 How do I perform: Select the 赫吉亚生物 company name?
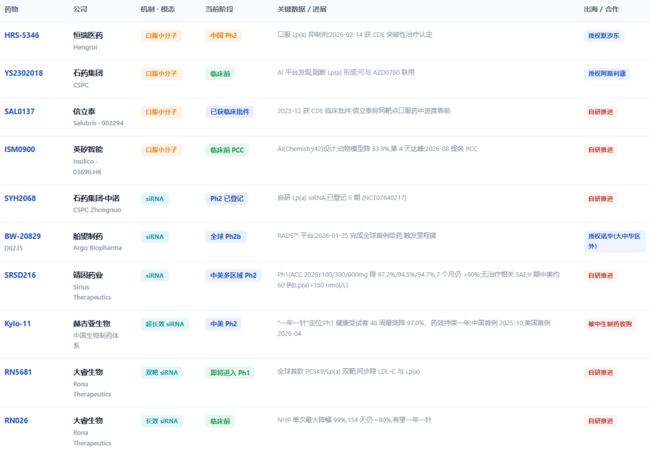tap(92, 323)
